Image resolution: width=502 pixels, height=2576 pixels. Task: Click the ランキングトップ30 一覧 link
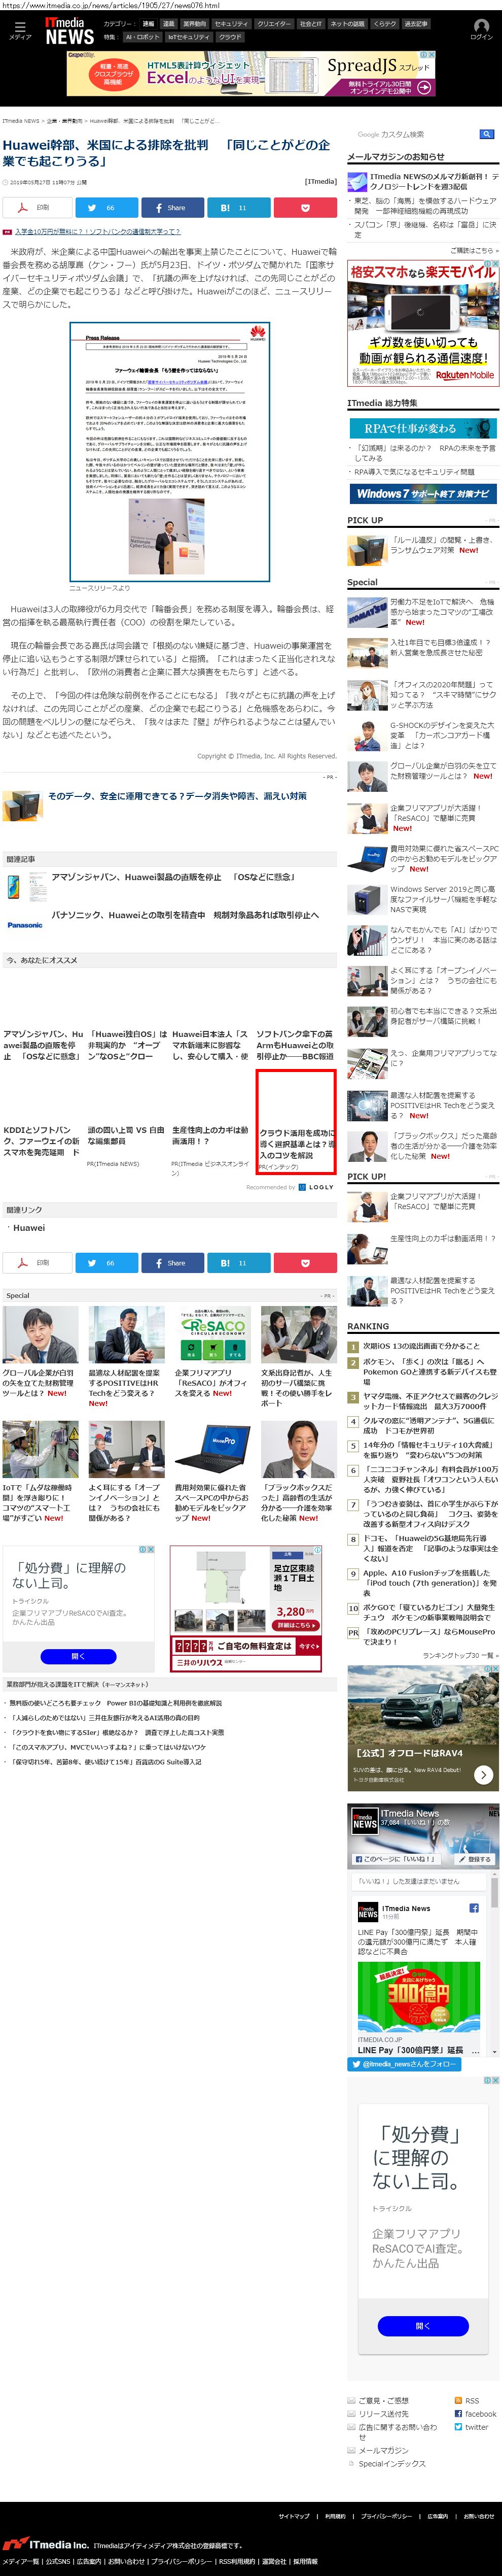pyautogui.click(x=460, y=1655)
